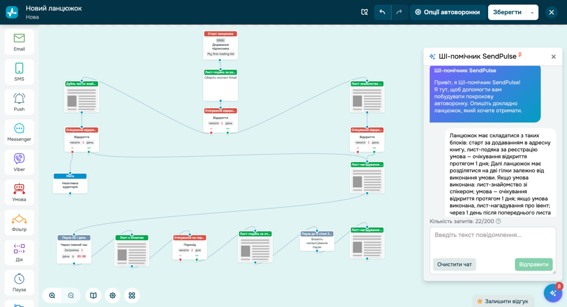Viewport: 567px width, 307px height.
Task: Click the floating AI assistant sparkle button
Action: tap(553, 293)
